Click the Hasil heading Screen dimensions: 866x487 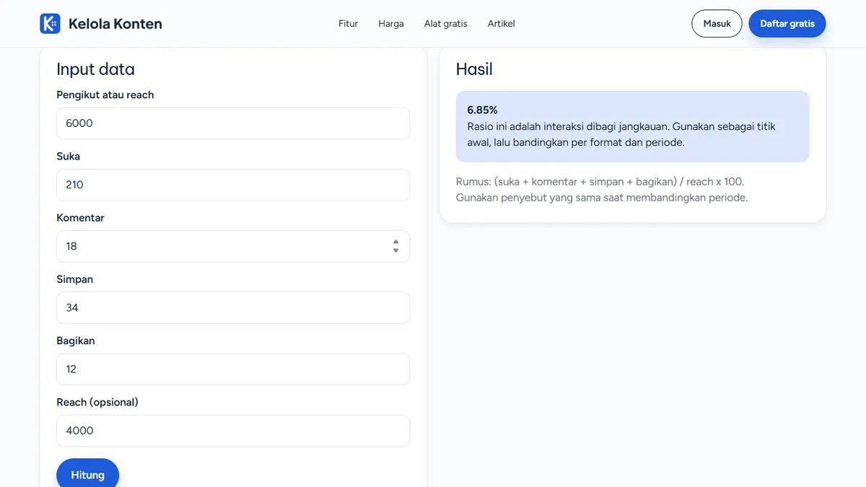[x=474, y=69]
